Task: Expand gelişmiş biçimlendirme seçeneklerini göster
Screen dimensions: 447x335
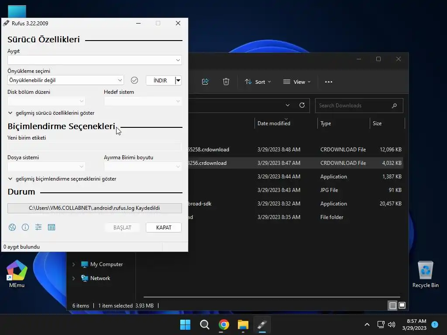Action: point(62,179)
